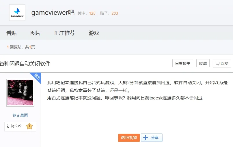This screenshot has width=233, height=147.
Task: Click the post line mentioning 向日葵todesk
Action: 125,98
